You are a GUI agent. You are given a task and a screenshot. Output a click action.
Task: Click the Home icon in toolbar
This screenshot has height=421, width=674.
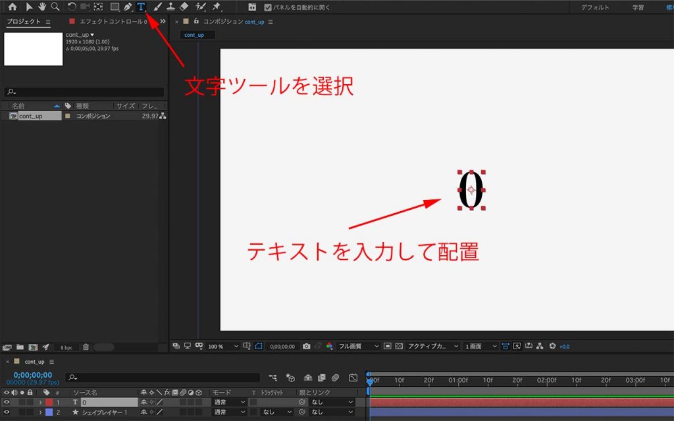coord(13,7)
